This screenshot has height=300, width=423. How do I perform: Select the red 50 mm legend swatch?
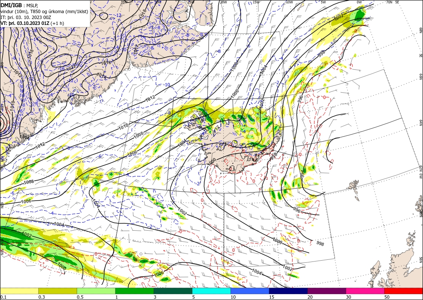click(404, 291)
